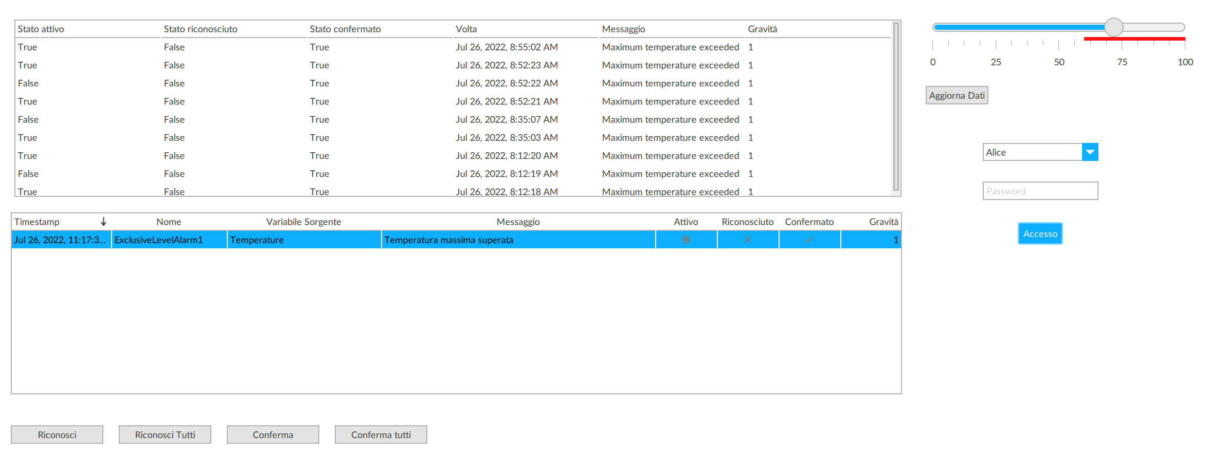Open the Alice user dropdown arrow
The width and height of the screenshot is (1208, 471).
click(x=1090, y=152)
